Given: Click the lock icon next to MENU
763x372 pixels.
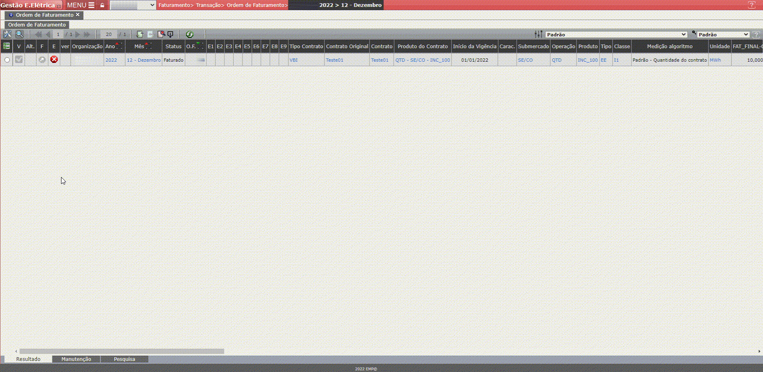Looking at the screenshot, I should click(102, 5).
